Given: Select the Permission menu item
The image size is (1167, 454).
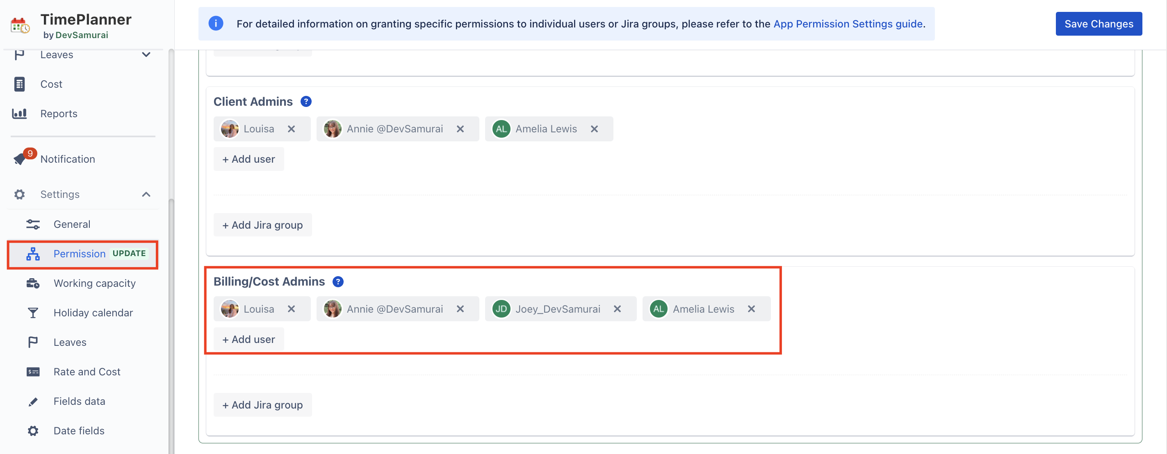Looking at the screenshot, I should tap(79, 254).
